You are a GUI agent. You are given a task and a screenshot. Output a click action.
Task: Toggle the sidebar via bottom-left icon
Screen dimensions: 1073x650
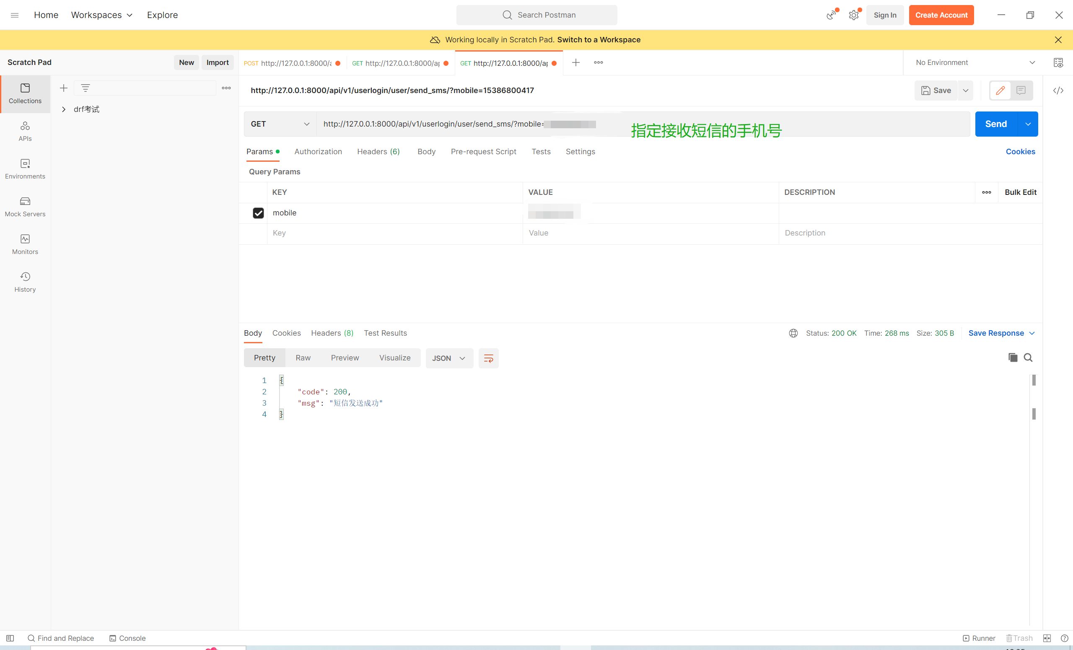click(x=10, y=638)
